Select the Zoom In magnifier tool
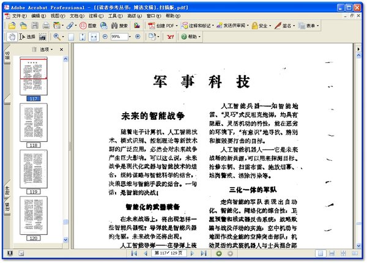 57,37
